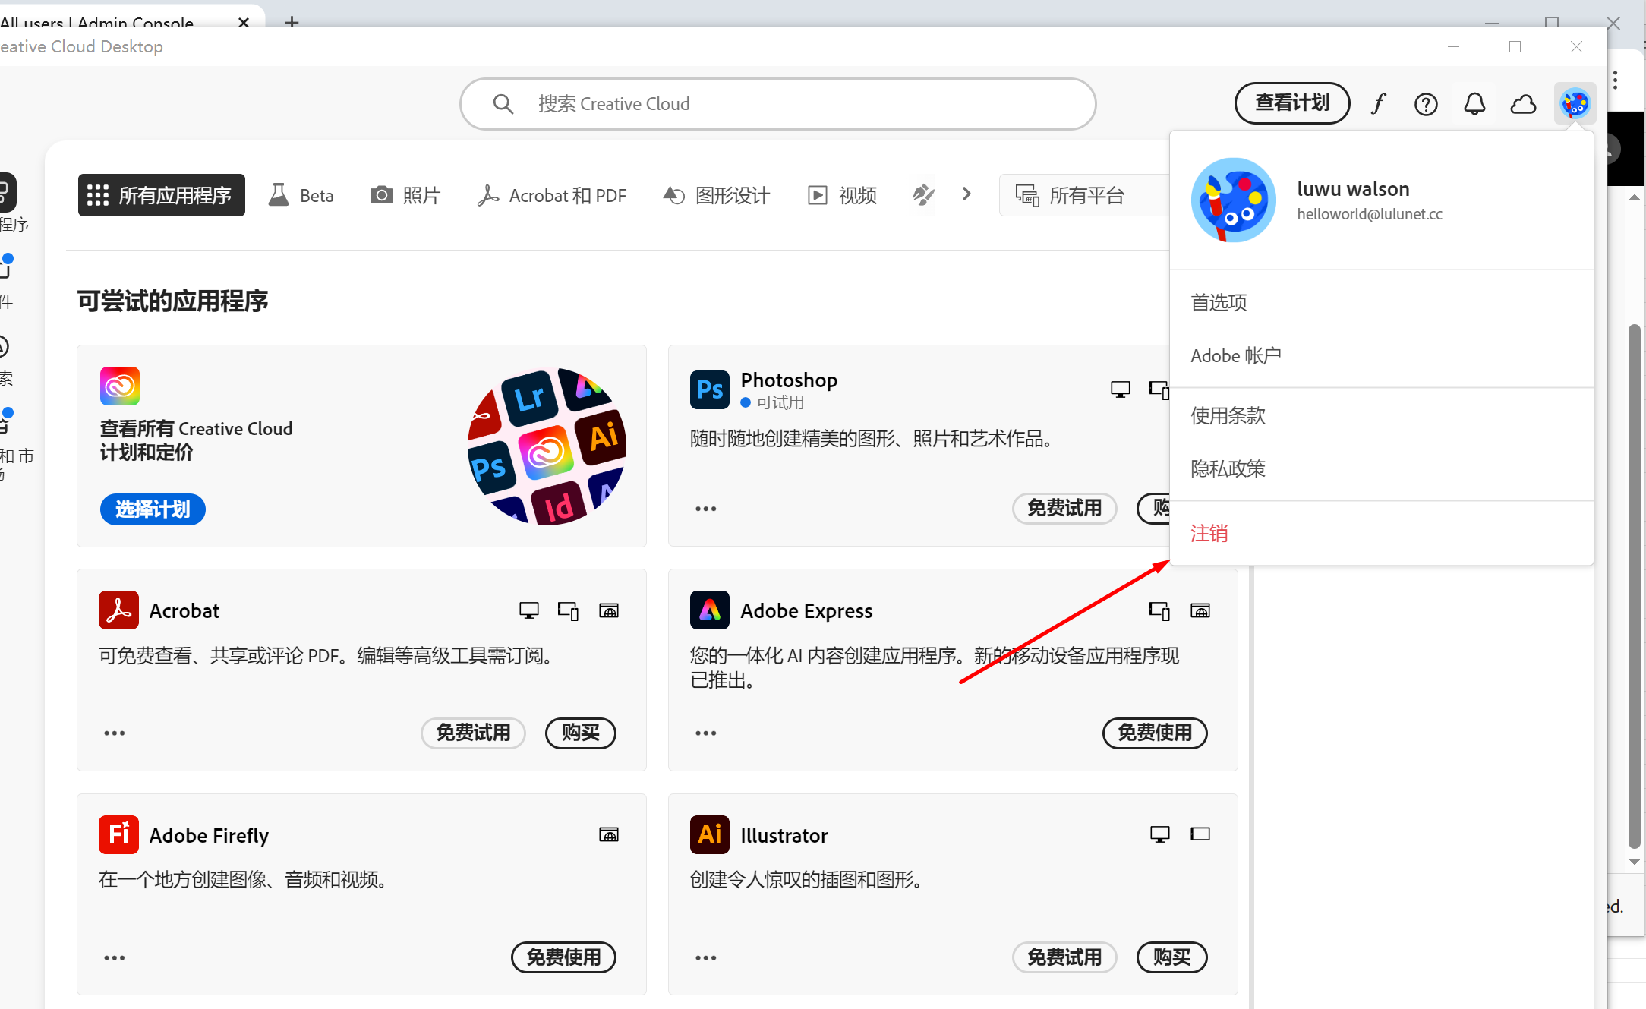Click the 选择计划 button
This screenshot has height=1009, width=1646.
[x=153, y=509]
